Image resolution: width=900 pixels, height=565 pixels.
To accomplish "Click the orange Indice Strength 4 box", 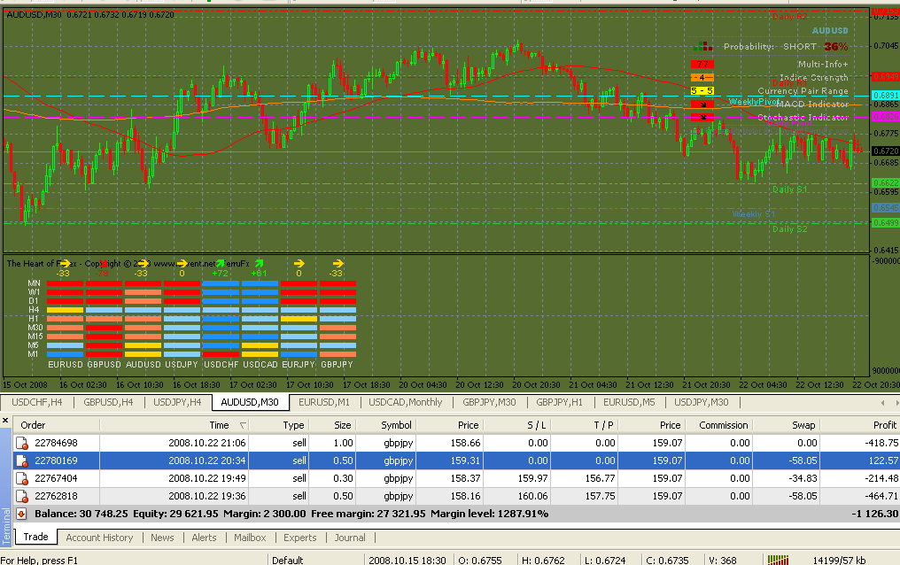I will pos(702,77).
